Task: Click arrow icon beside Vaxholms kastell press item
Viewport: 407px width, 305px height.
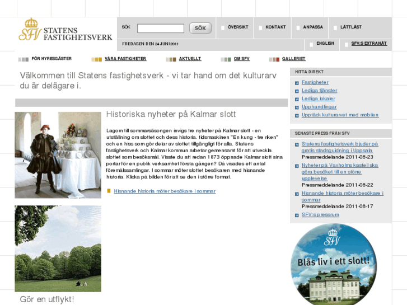Action: coord(297,166)
